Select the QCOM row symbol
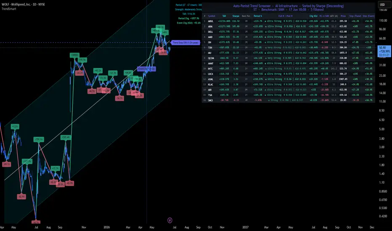 [211, 58]
